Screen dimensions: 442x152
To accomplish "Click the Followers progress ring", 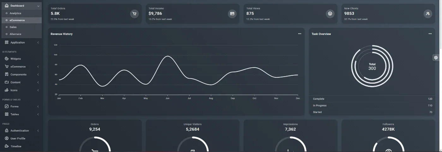I will pos(388,144).
